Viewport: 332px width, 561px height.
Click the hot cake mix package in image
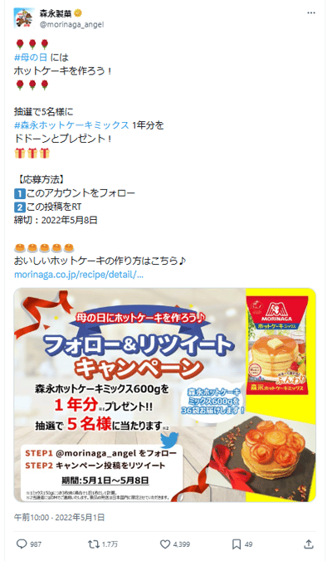click(x=277, y=345)
